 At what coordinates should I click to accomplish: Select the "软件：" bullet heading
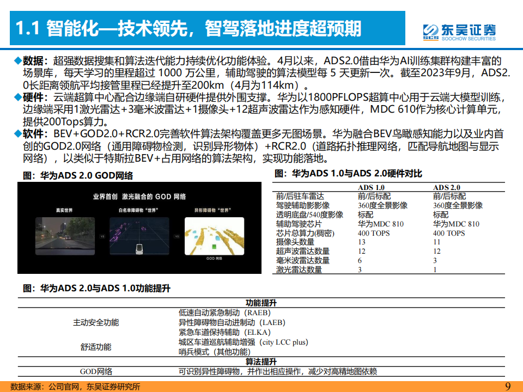[35, 134]
